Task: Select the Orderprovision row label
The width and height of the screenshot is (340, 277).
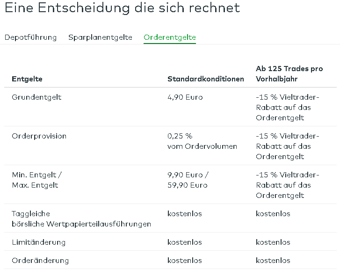Action: [x=39, y=136]
